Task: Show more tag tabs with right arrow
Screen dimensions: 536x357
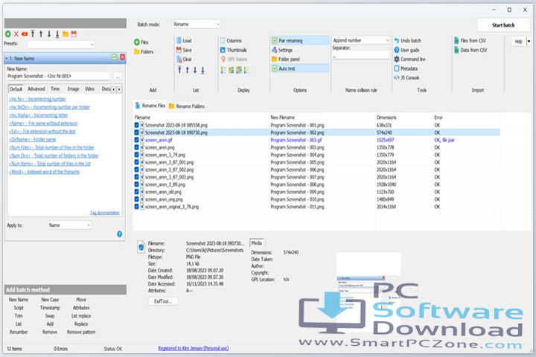Action: [x=119, y=89]
